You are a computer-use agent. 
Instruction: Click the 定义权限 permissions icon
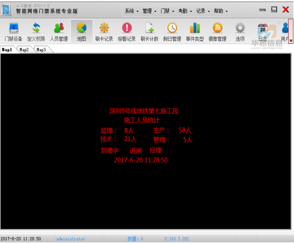36,31
